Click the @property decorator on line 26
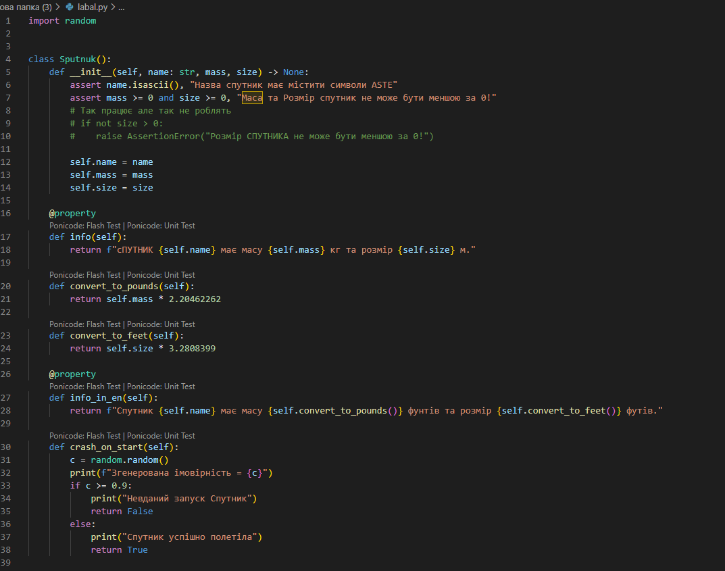The width and height of the screenshot is (725, 571). point(72,374)
